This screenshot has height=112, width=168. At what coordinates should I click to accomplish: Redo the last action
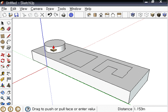pyautogui.click(x=56, y=15)
